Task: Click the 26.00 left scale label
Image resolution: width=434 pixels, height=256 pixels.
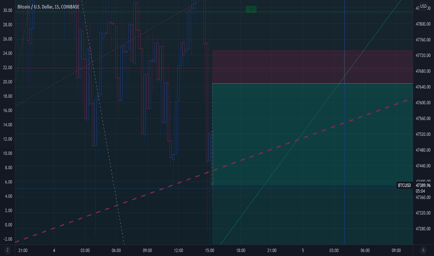Action: pos(7,39)
